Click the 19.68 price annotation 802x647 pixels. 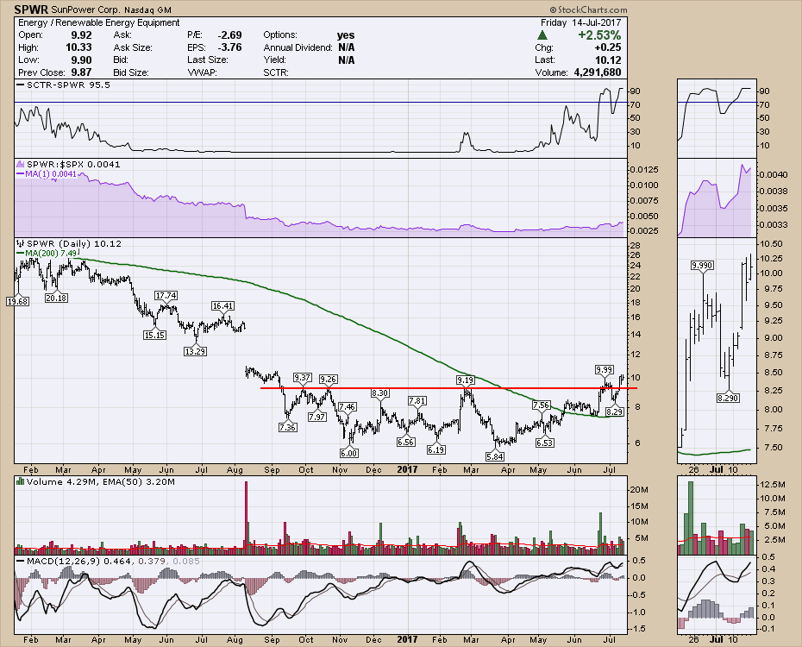[17, 301]
